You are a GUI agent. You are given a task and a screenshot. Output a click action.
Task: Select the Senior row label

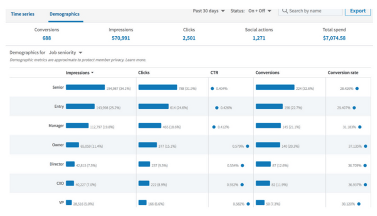(58, 87)
